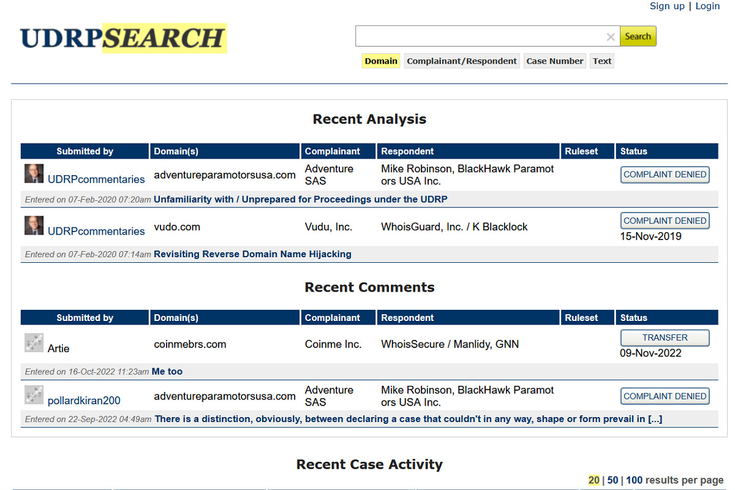This screenshot has height=490, width=735.
Task: Select adventureparamotorsusa.com in Recent Comments
Action: [x=225, y=396]
